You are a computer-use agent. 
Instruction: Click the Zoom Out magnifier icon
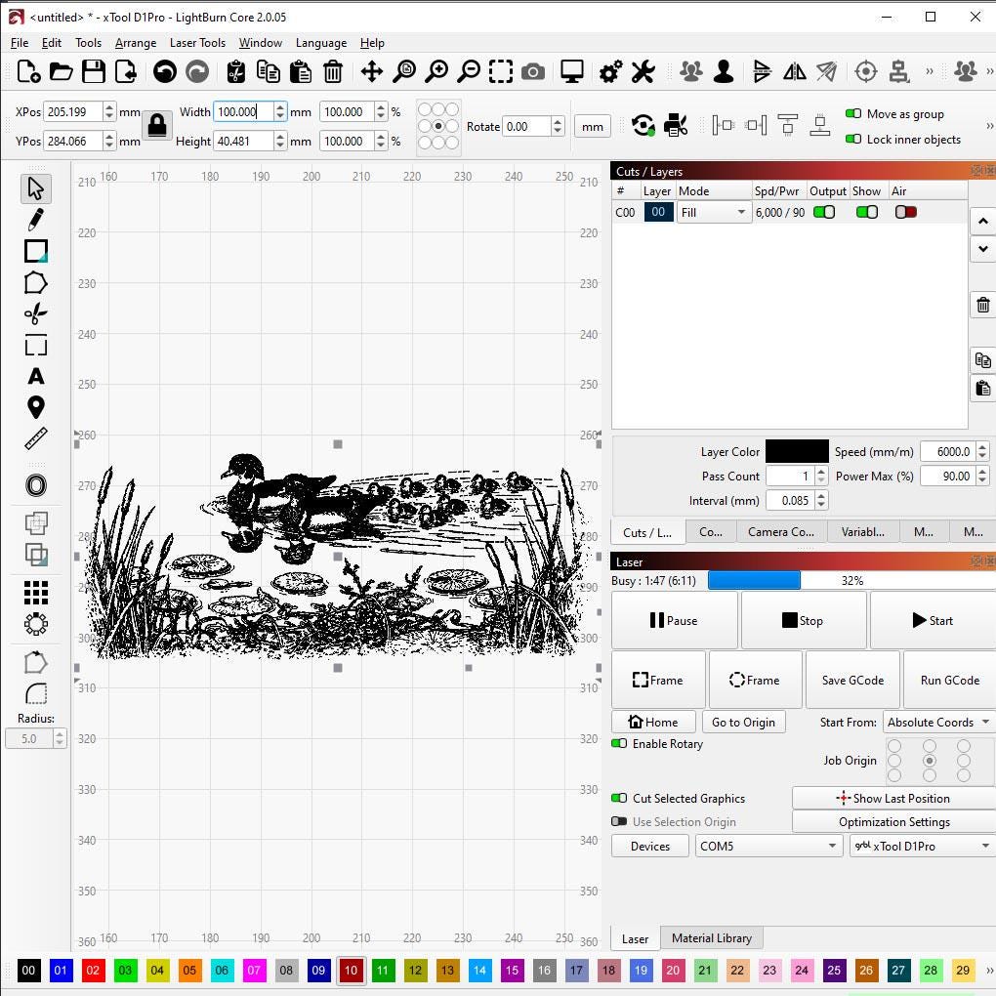[x=469, y=72]
